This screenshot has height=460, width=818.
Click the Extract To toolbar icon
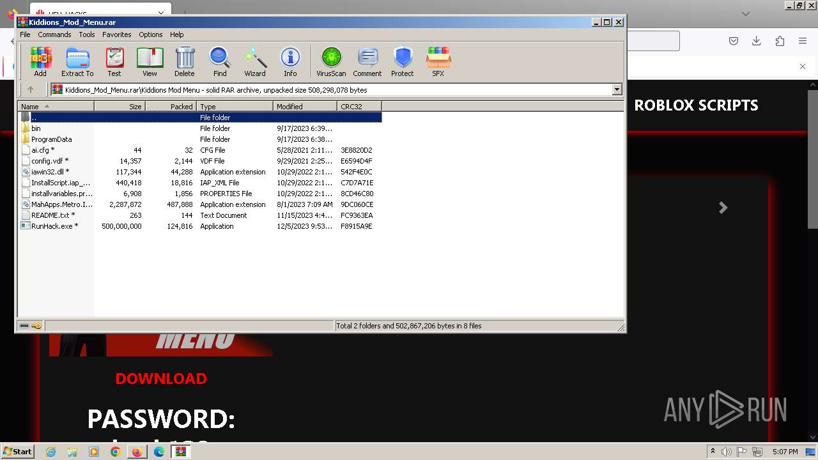click(x=77, y=62)
